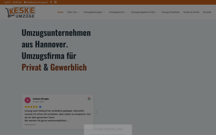Expand the Umzugsservice dropdown chevron
Screen dimensions: 216x135
[x=126, y=12]
